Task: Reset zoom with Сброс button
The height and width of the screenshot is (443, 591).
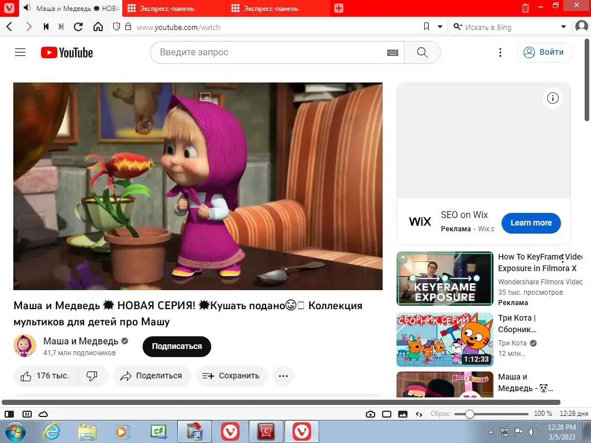Action: 440,414
